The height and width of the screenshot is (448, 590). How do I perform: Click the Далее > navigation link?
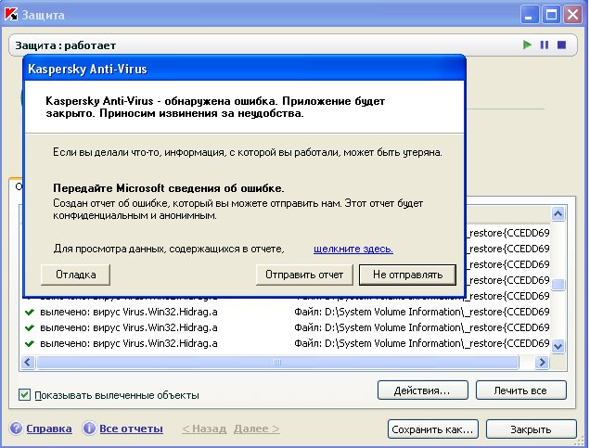[257, 429]
